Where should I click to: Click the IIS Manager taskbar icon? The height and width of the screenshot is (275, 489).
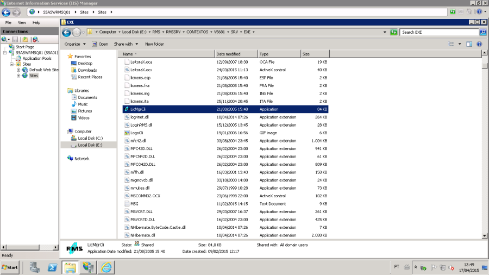click(x=88, y=267)
